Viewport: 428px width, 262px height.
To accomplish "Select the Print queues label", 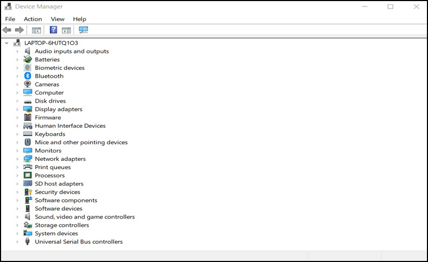I will pyautogui.click(x=52, y=167).
